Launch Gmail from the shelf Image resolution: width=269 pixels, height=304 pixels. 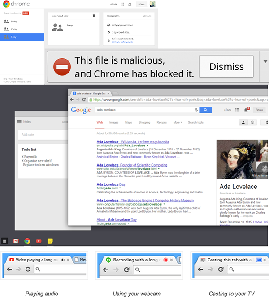(x=16, y=241)
